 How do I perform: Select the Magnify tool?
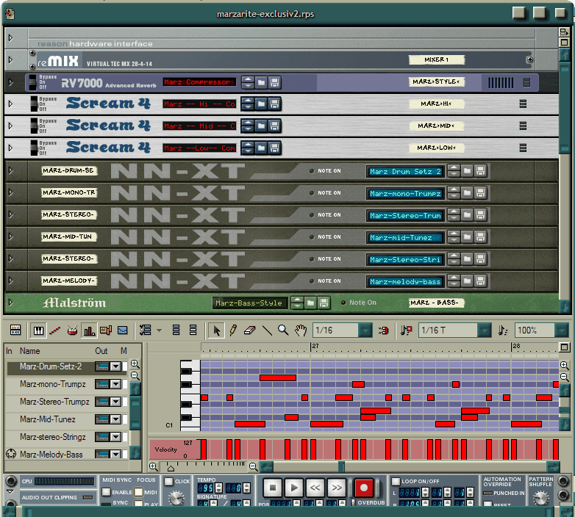(283, 330)
